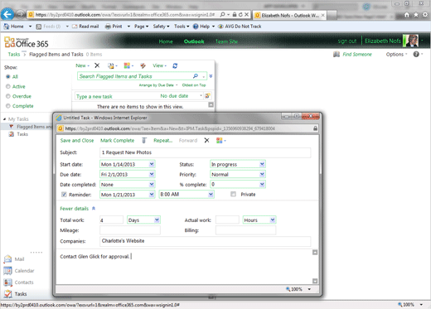Screen dimensions: 431x309
Task: Open the Status dropdown
Action: click(x=262, y=164)
